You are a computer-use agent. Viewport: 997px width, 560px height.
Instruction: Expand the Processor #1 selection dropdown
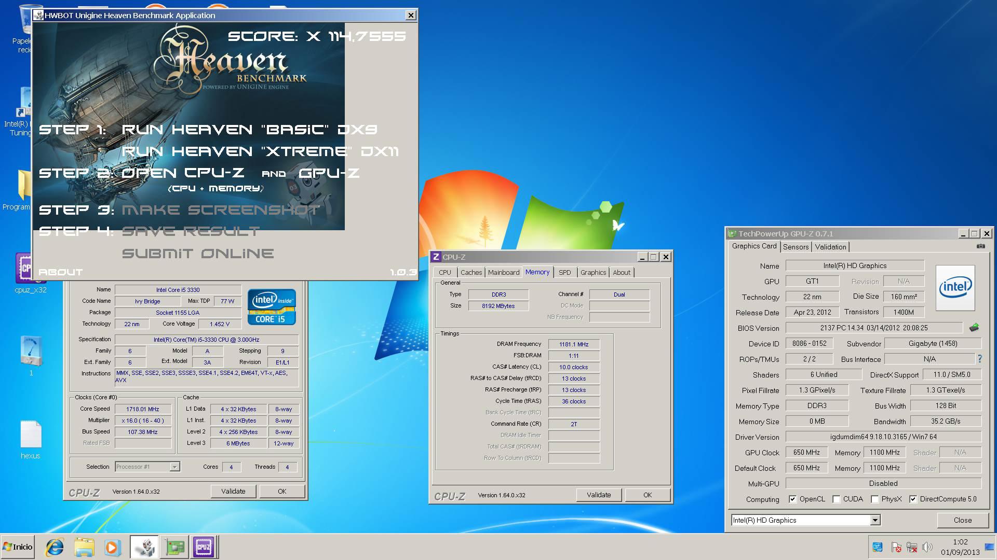coord(174,467)
